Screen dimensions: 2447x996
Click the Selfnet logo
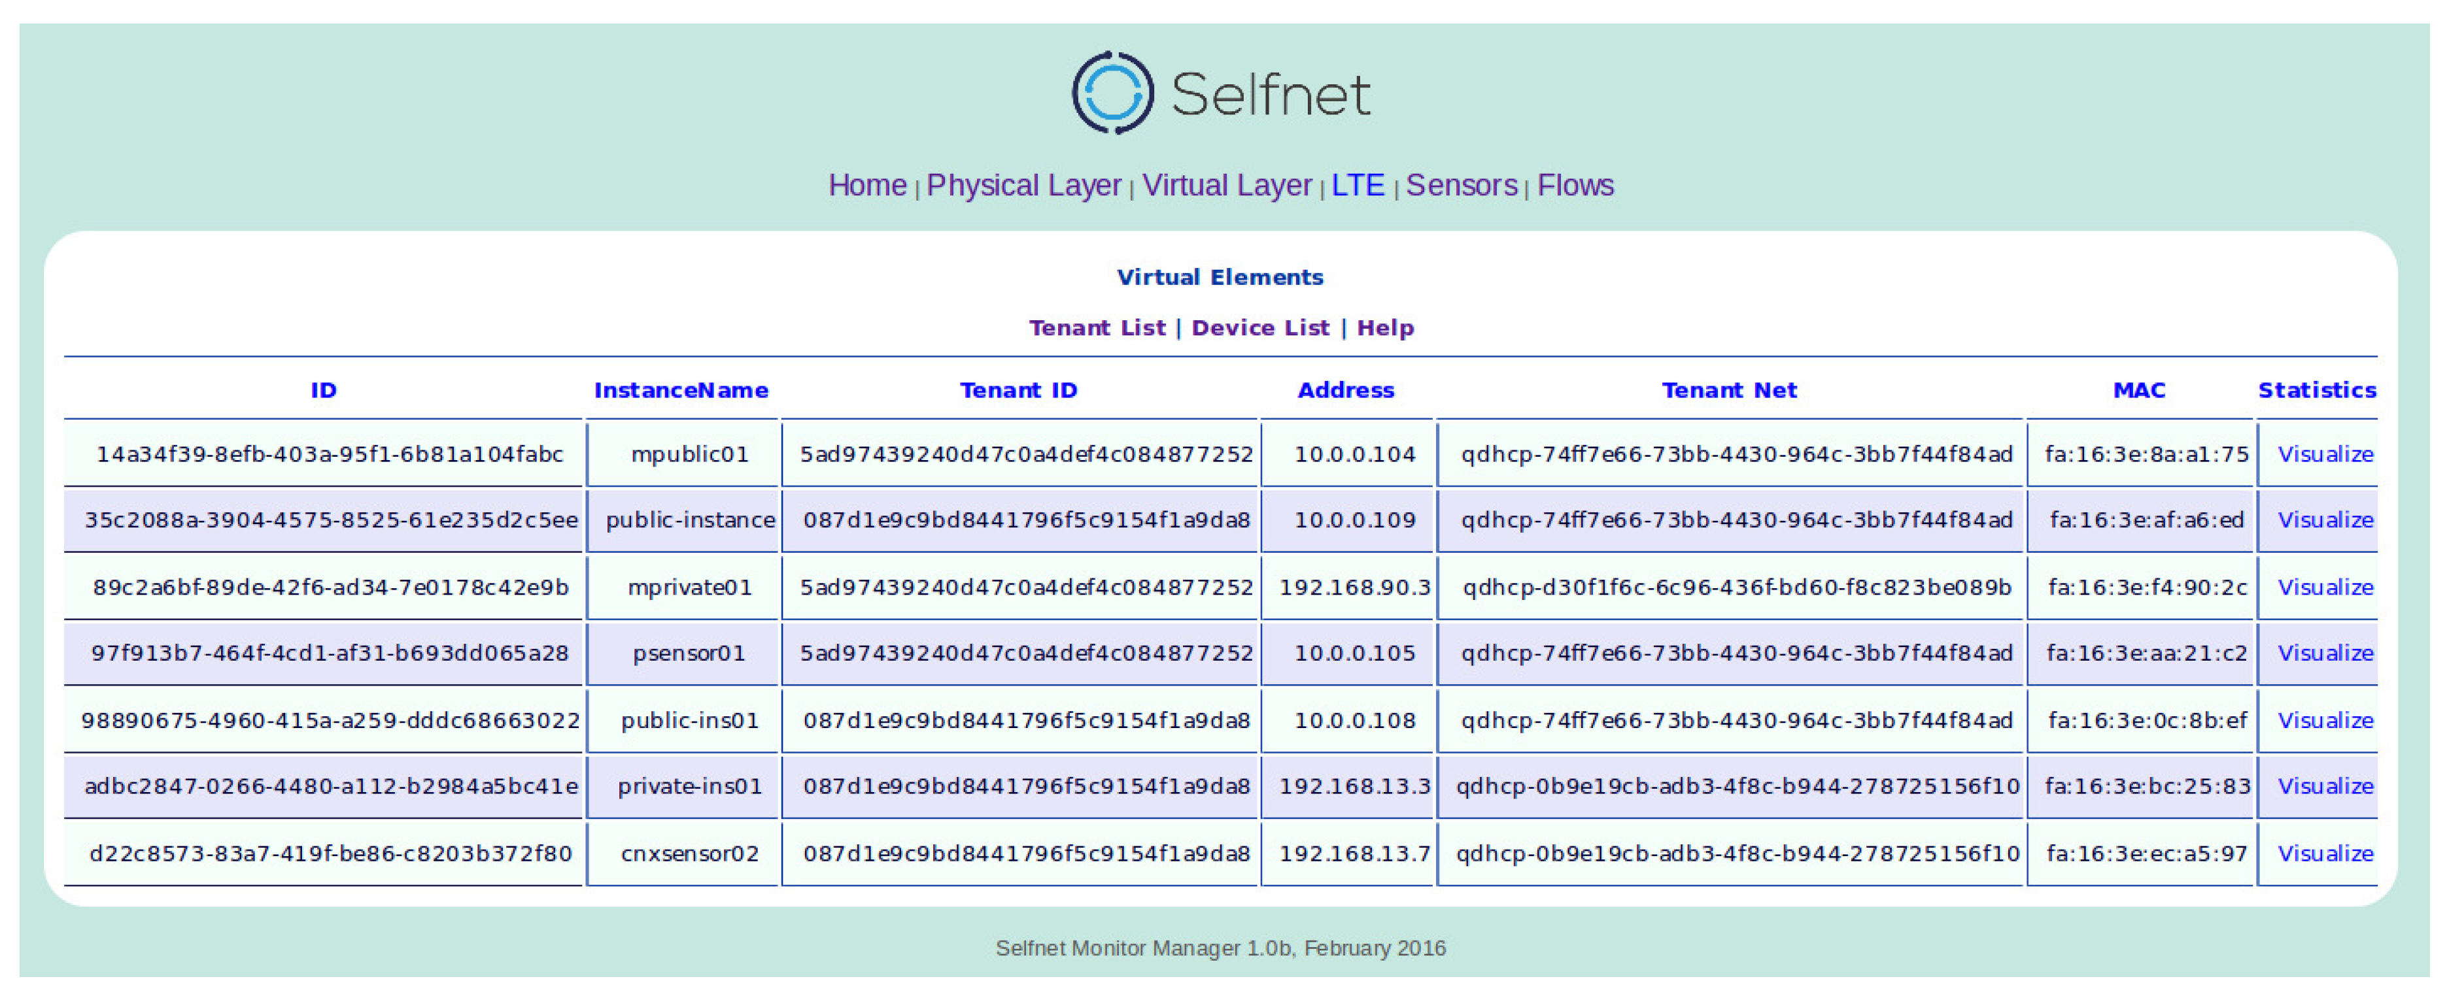pos(1222,93)
